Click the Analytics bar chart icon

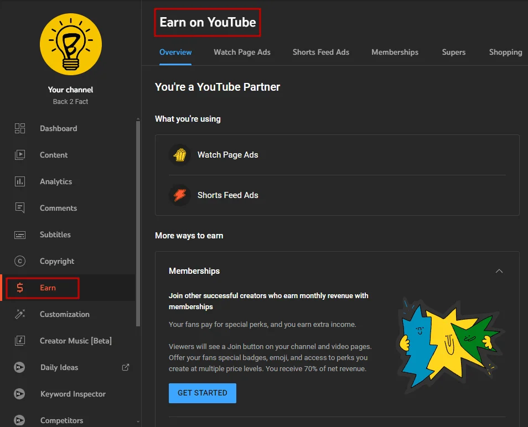click(x=20, y=181)
